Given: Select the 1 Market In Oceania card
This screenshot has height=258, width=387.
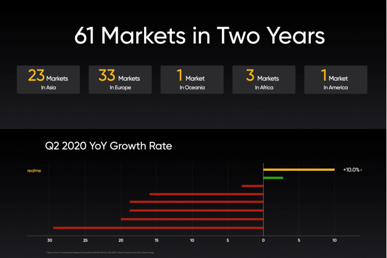Looking at the screenshot, I should click(x=192, y=79).
